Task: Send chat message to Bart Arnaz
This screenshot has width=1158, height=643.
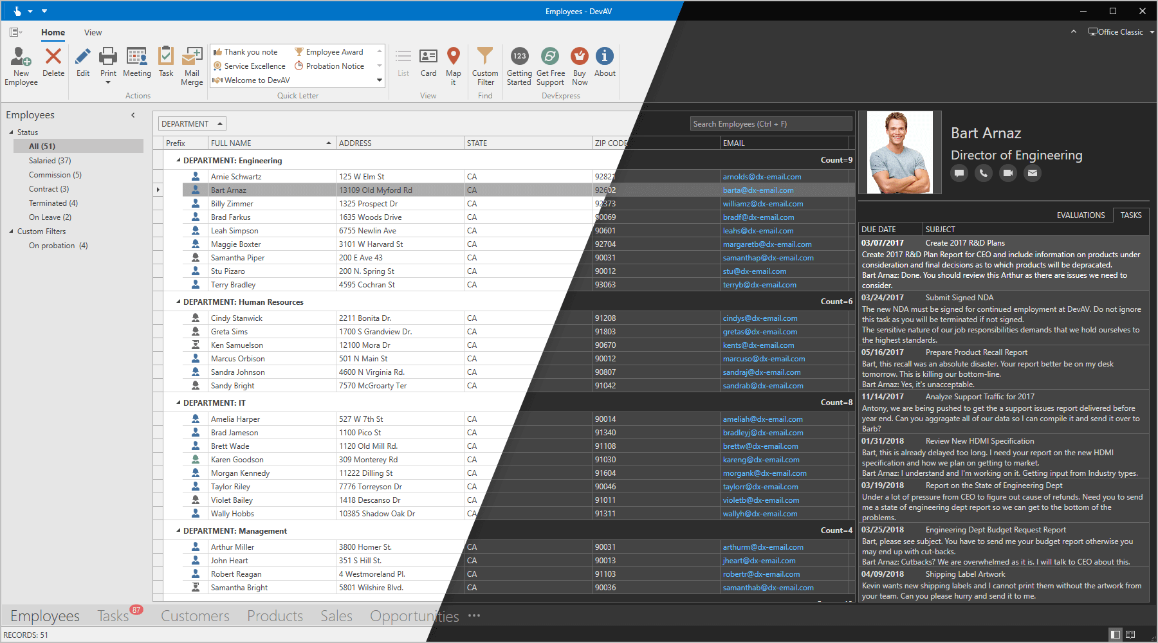Action: click(x=959, y=173)
